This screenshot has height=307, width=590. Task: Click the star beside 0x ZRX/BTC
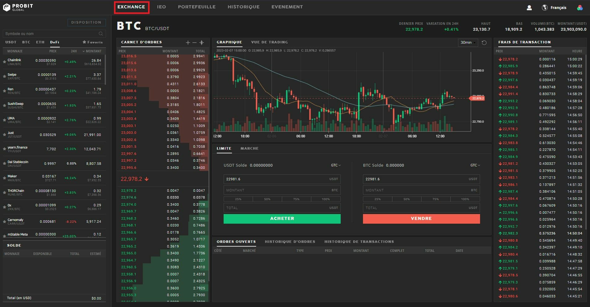tap(5, 207)
